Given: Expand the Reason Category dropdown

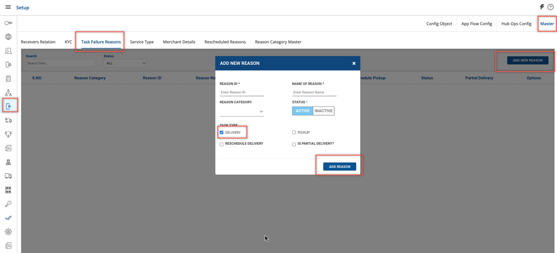Looking at the screenshot, I should 242,111.
